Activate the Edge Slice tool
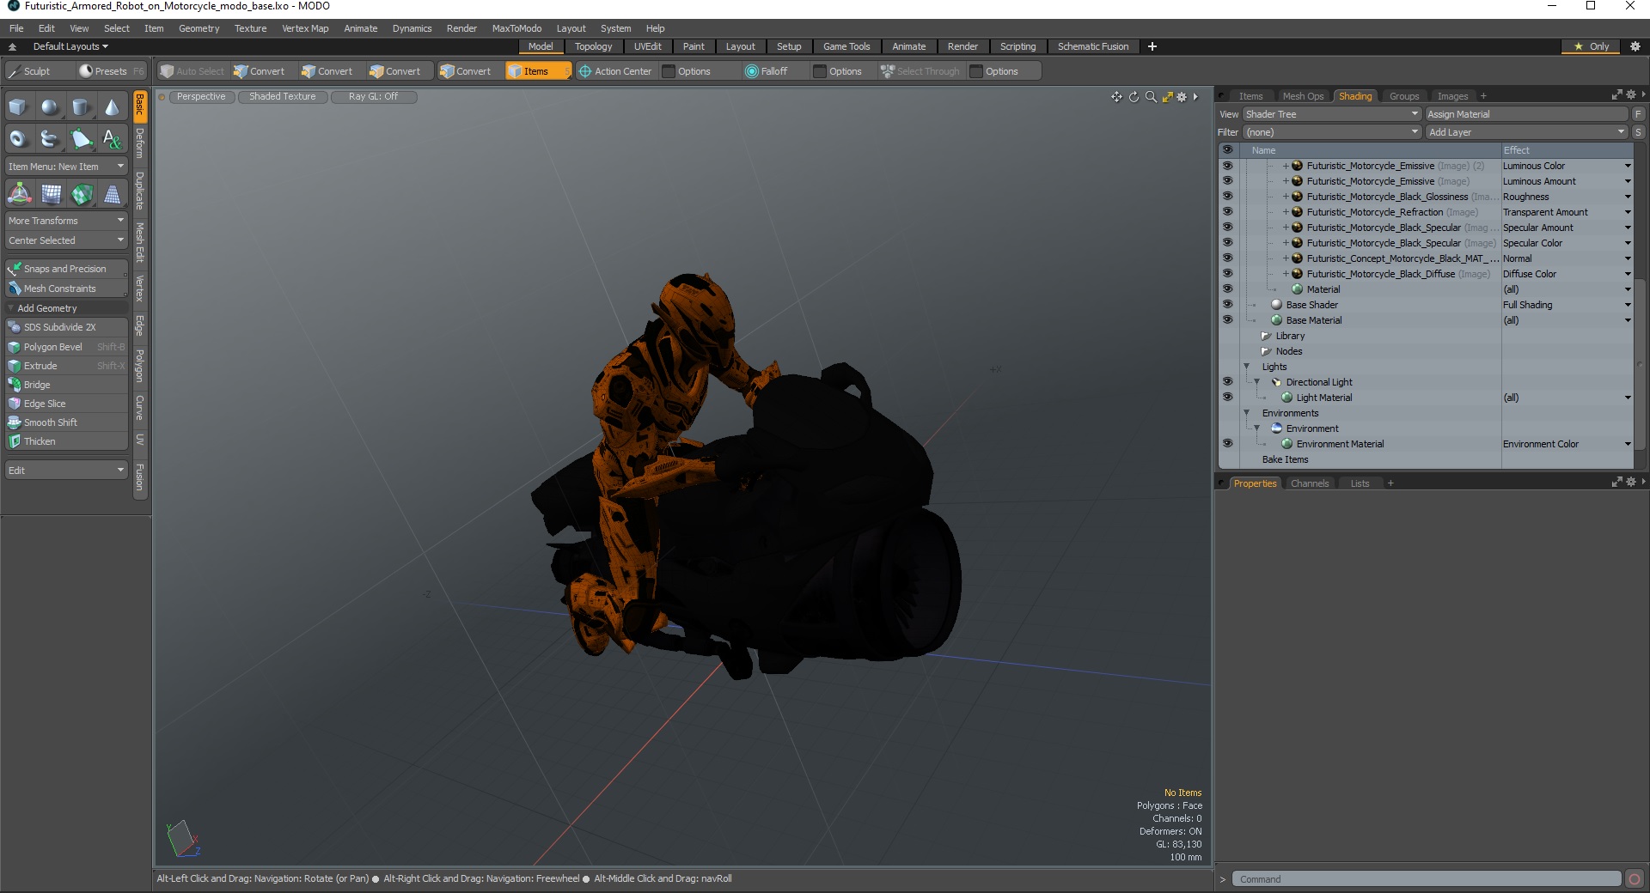Screen dimensions: 1650x893 click(66, 404)
